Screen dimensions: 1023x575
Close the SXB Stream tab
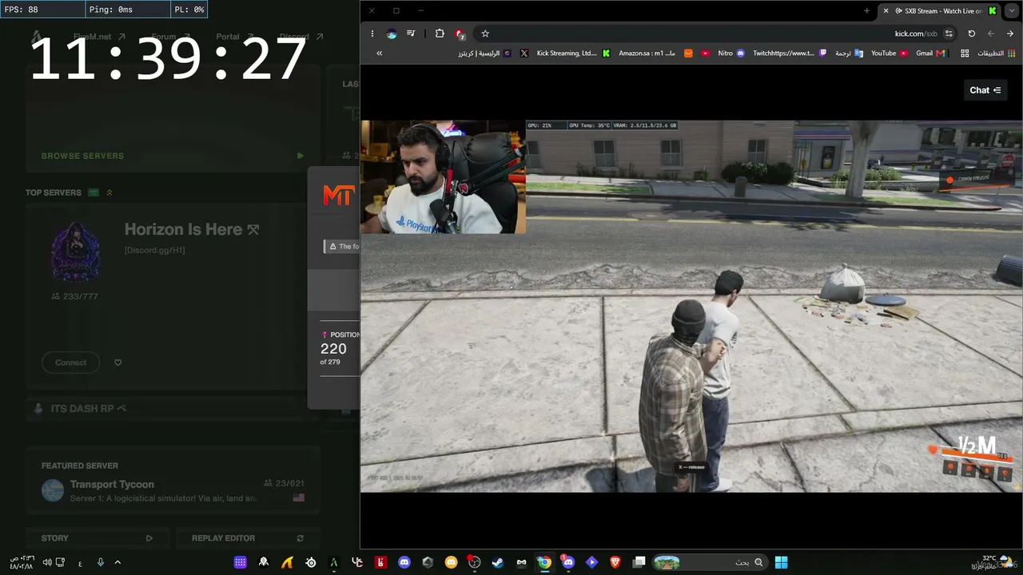(x=886, y=11)
